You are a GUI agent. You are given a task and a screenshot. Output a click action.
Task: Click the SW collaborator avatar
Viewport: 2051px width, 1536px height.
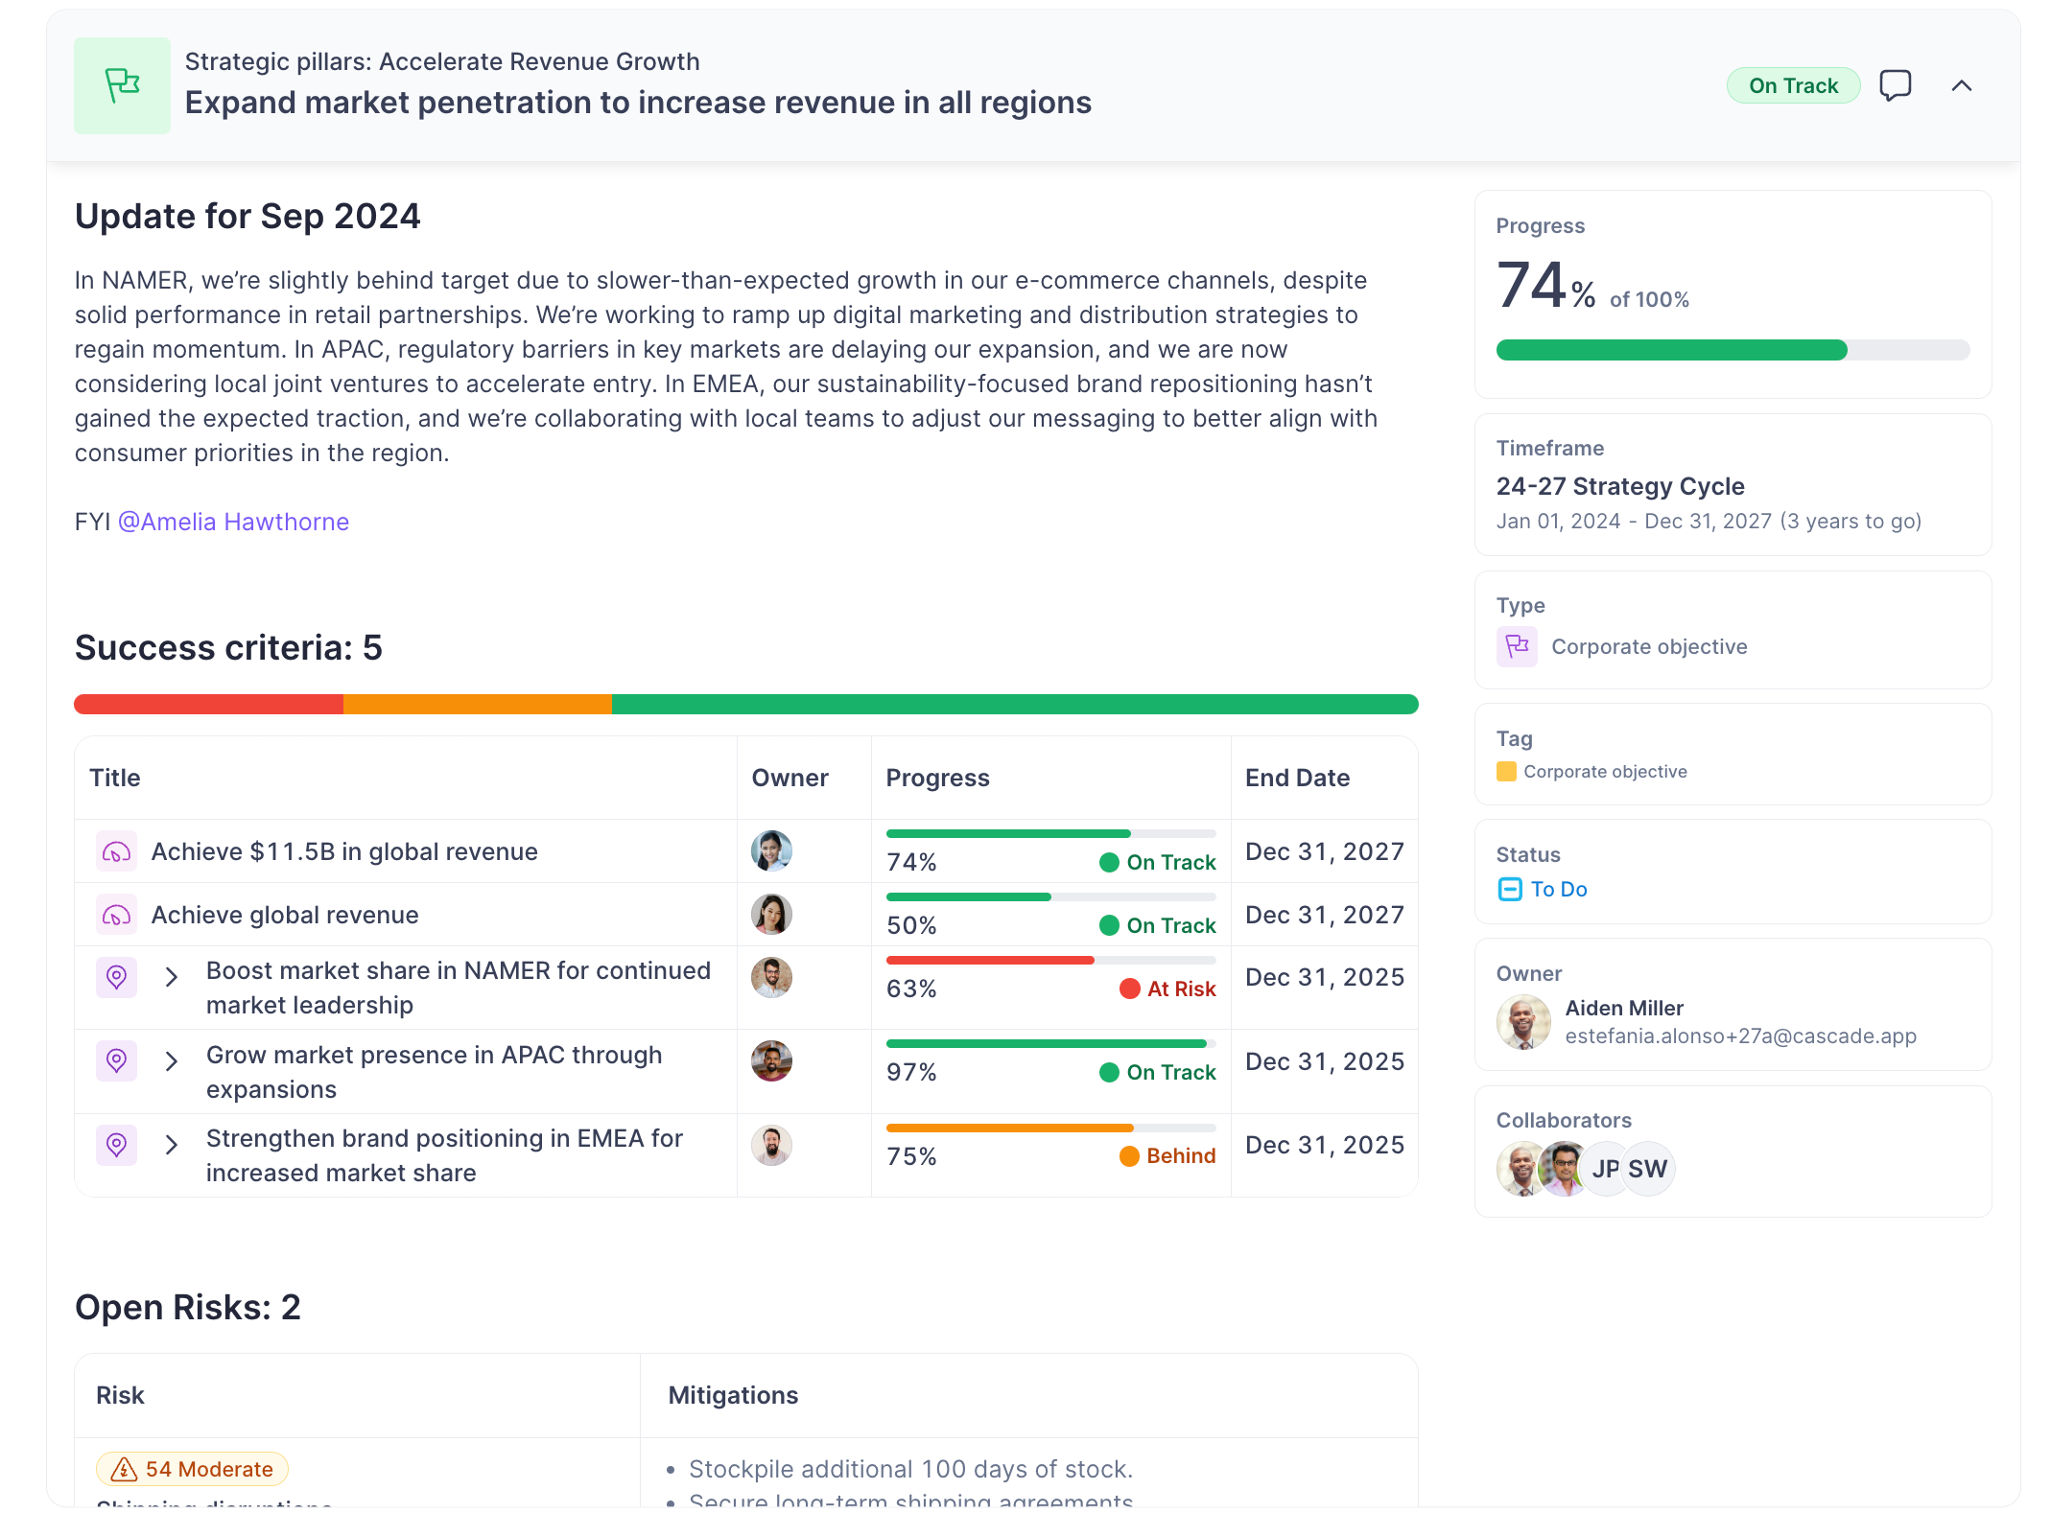1648,1169
